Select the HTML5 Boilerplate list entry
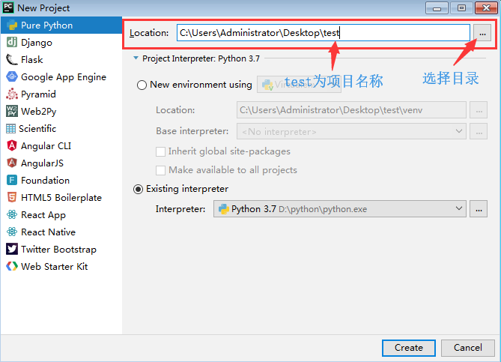 tap(61, 198)
